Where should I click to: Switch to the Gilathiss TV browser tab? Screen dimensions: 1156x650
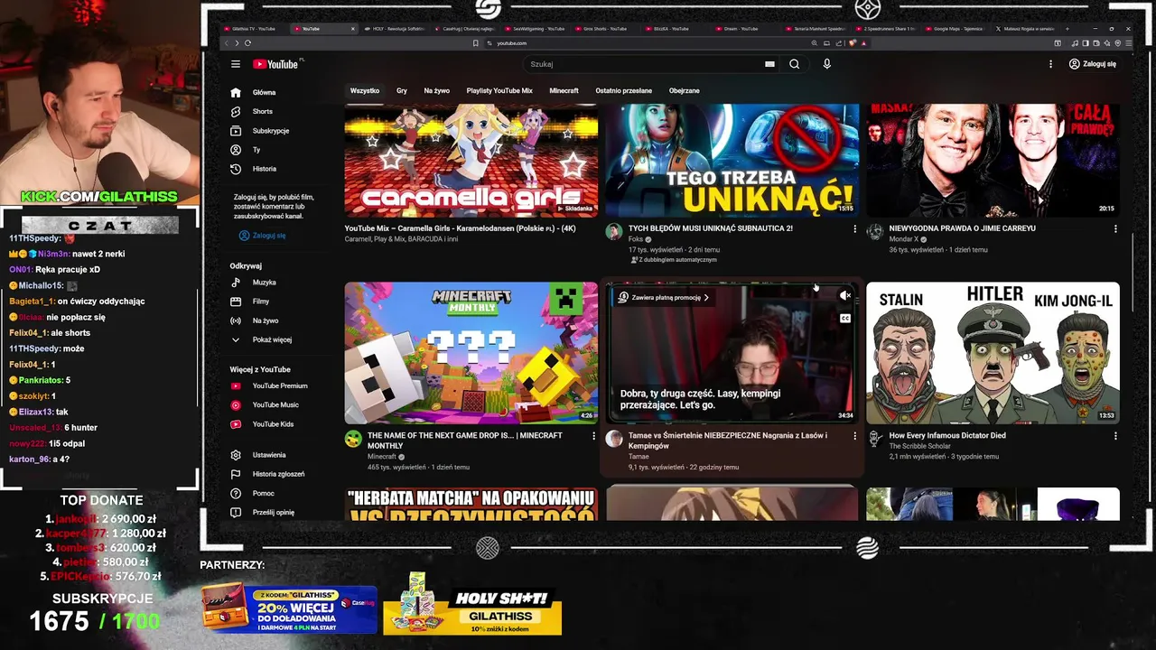[x=254, y=29]
